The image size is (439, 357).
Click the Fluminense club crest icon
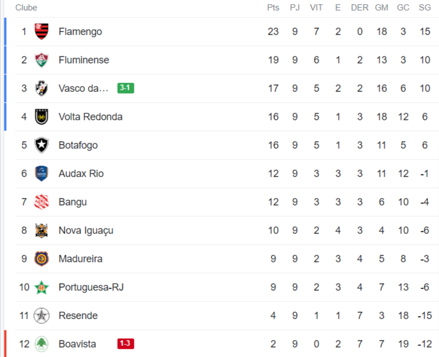click(42, 60)
